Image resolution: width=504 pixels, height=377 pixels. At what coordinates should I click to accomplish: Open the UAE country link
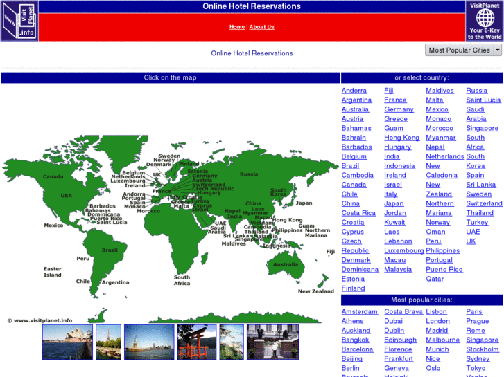pos(473,232)
